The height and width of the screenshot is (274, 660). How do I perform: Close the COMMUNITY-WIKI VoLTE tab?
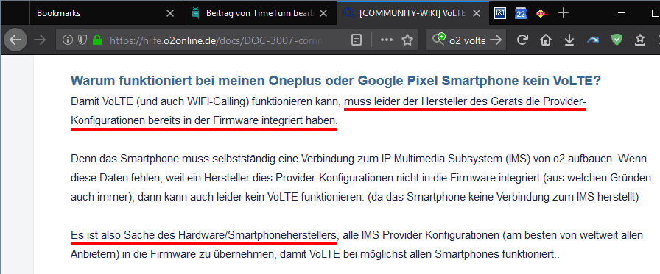coord(477,13)
